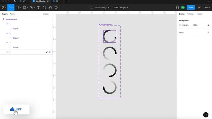The image size is (212, 119).
Task: Expand the Frame tool options arrow
Action: [20, 8]
